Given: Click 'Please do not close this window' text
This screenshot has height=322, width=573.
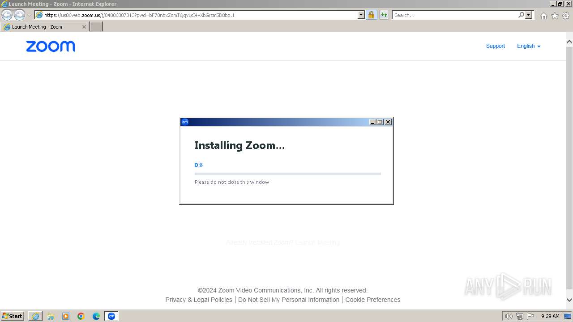Looking at the screenshot, I should (232, 182).
